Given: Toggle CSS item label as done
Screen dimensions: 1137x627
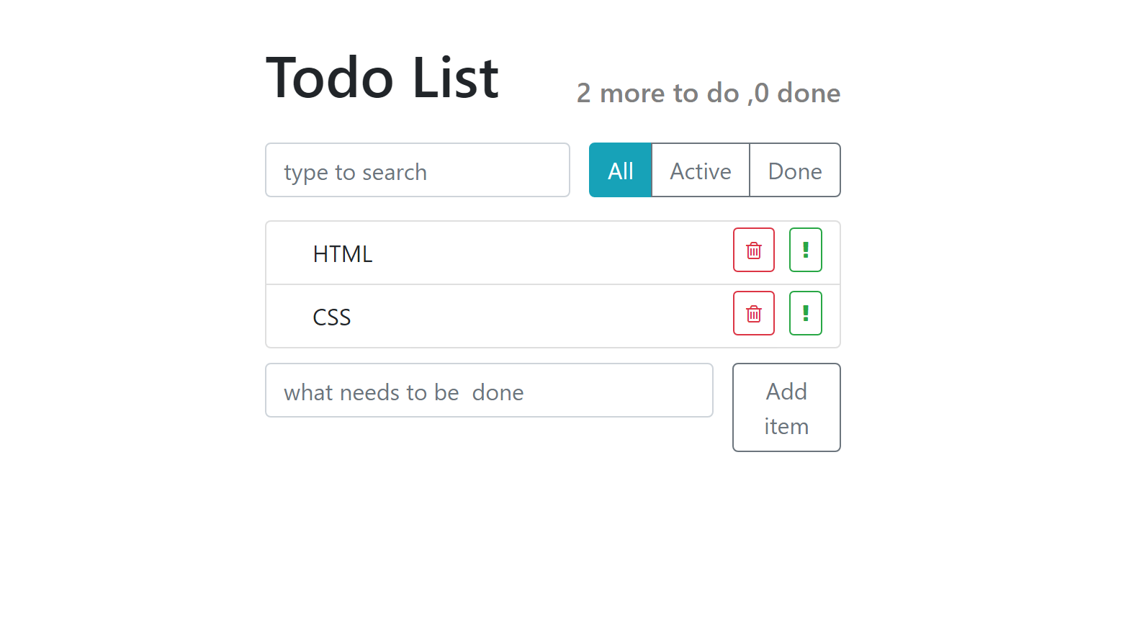Looking at the screenshot, I should (x=332, y=317).
